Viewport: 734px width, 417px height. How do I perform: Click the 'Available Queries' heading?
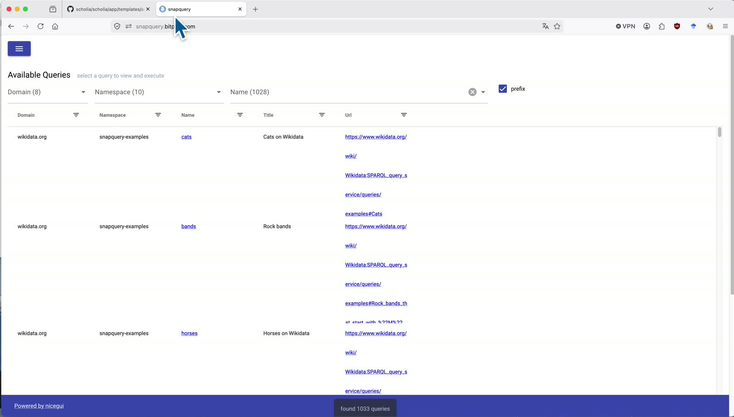pos(39,75)
